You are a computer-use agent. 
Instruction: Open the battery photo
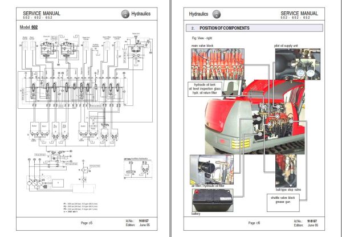pos(213,200)
